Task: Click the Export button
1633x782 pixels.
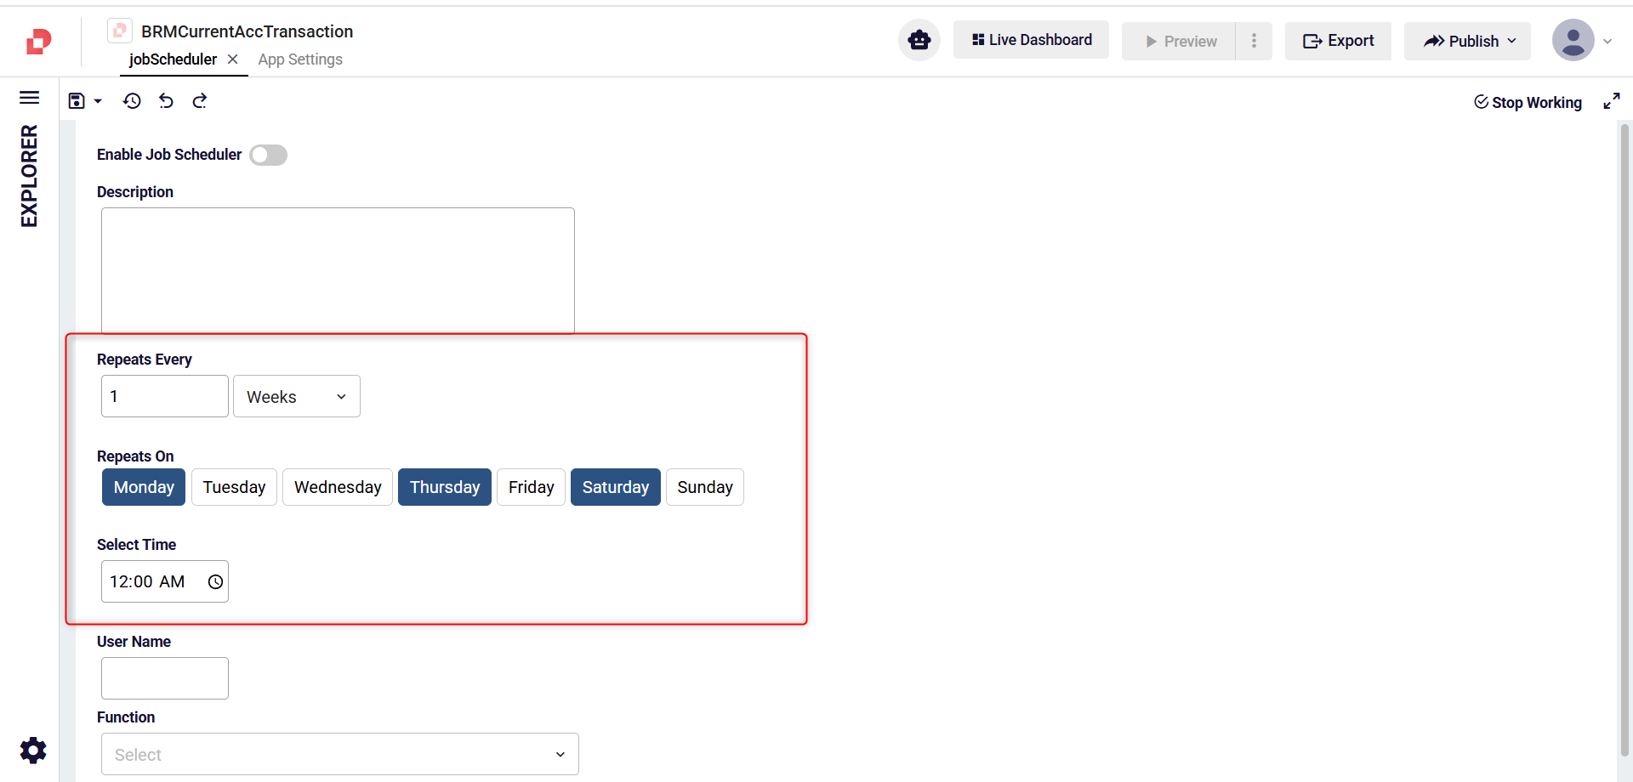Action: click(x=1338, y=41)
